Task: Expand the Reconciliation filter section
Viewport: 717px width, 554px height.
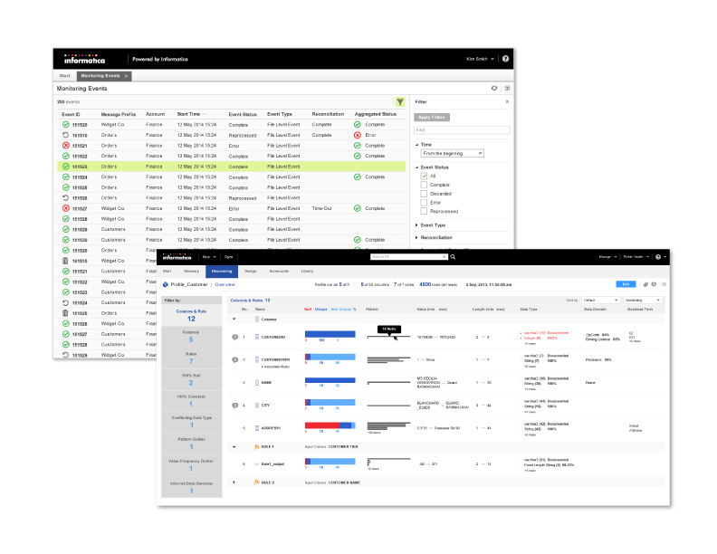Action: 416,238
